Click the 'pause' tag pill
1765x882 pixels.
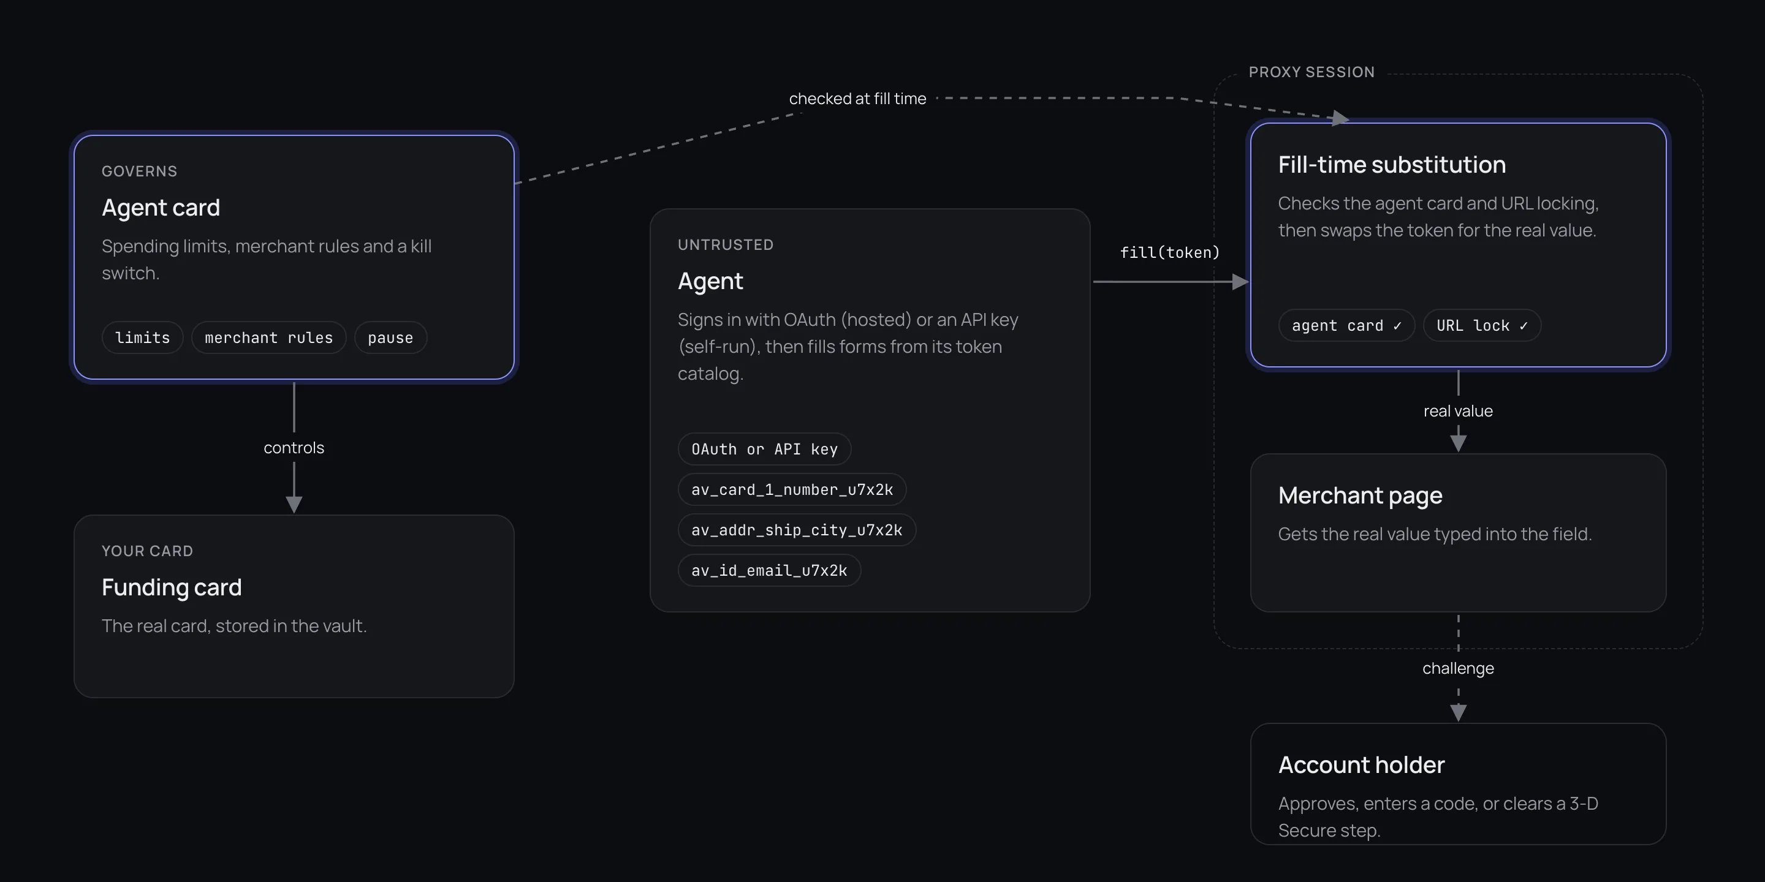click(x=390, y=337)
